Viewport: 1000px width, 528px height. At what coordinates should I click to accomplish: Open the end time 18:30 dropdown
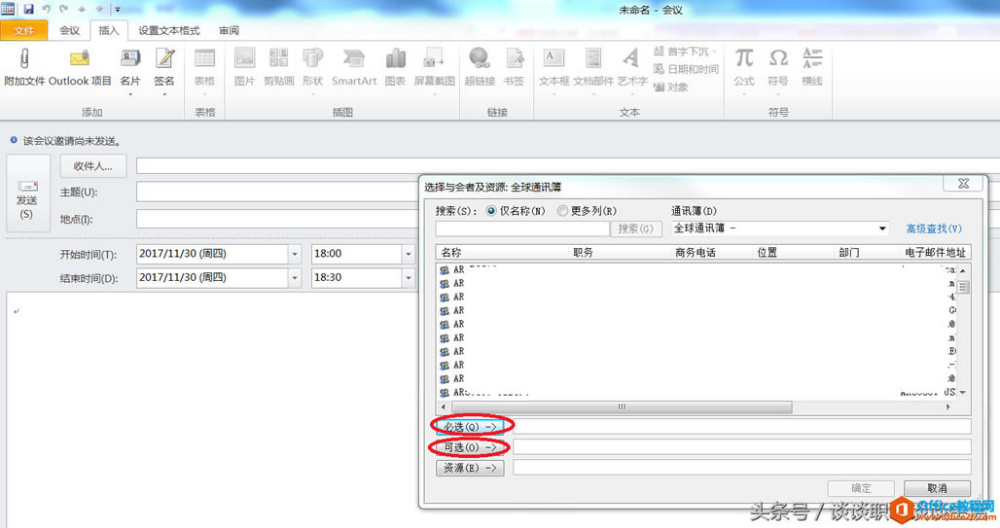coord(409,278)
